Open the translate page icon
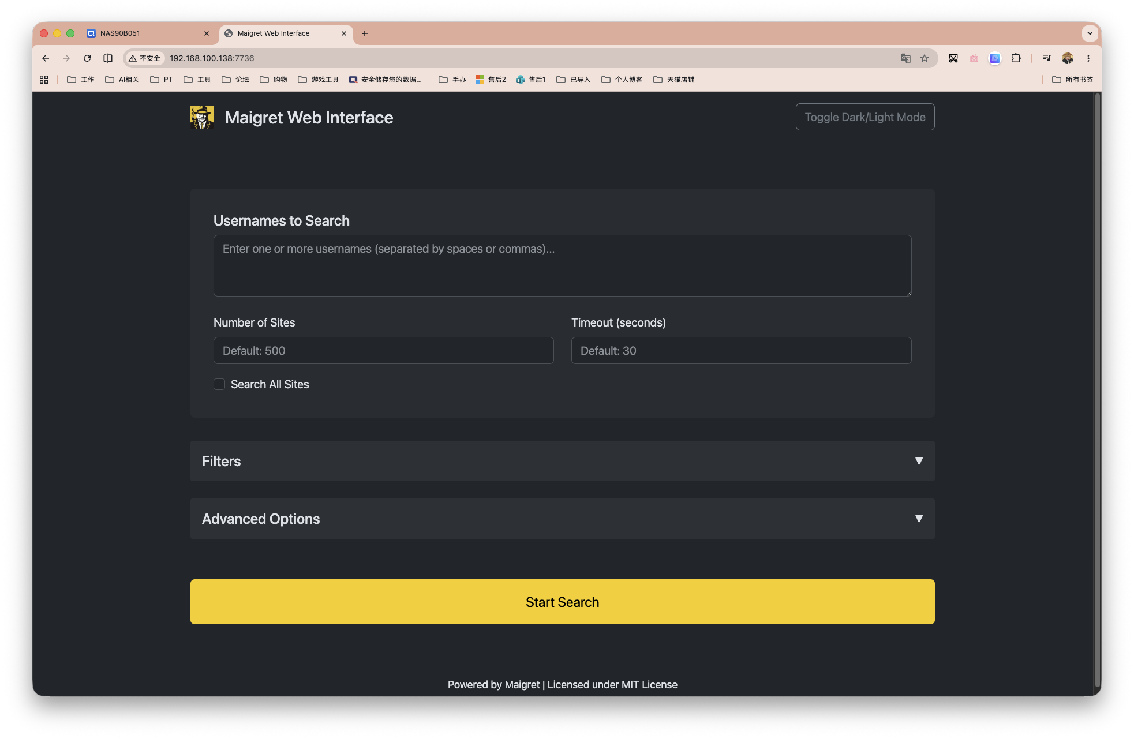Image resolution: width=1134 pixels, height=739 pixels. coord(905,58)
